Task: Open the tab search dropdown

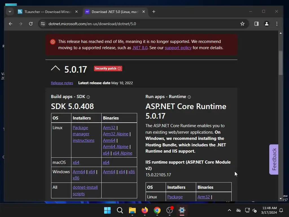Action: point(10,12)
